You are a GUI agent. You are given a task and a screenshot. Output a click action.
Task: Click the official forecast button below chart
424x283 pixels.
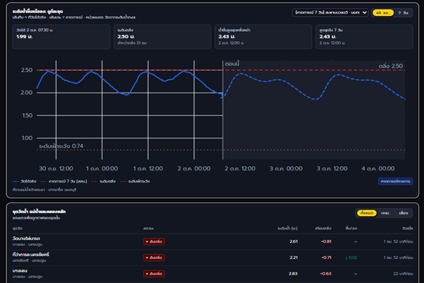(395, 181)
